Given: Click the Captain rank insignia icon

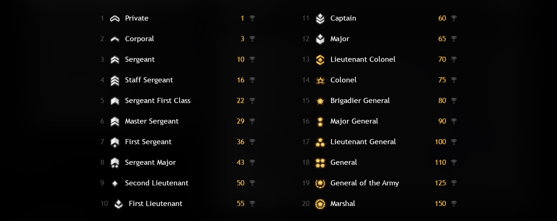Looking at the screenshot, I should pyautogui.click(x=320, y=18).
